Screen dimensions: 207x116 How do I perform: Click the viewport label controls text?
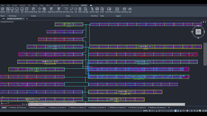(7, 22)
